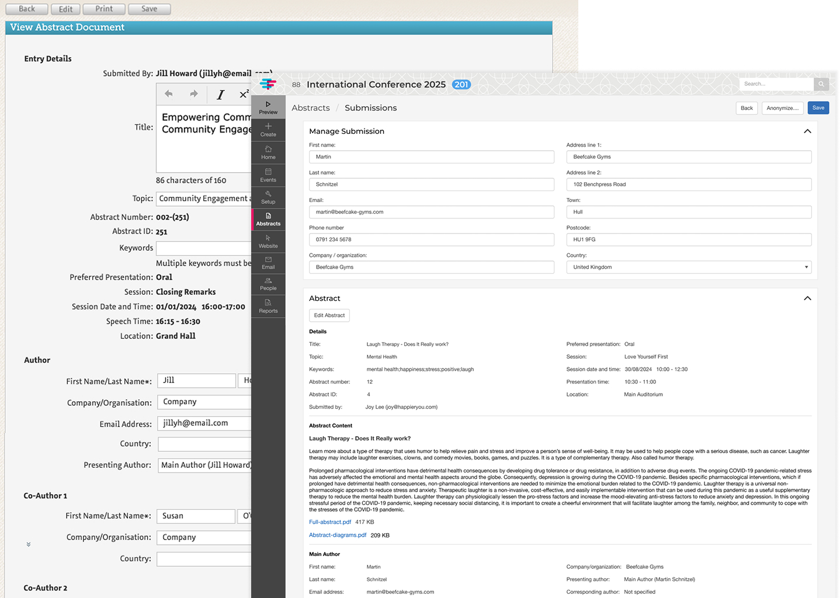This screenshot has height=598, width=840.
Task: Click the Abstracts breadcrumb link
Action: pos(310,107)
